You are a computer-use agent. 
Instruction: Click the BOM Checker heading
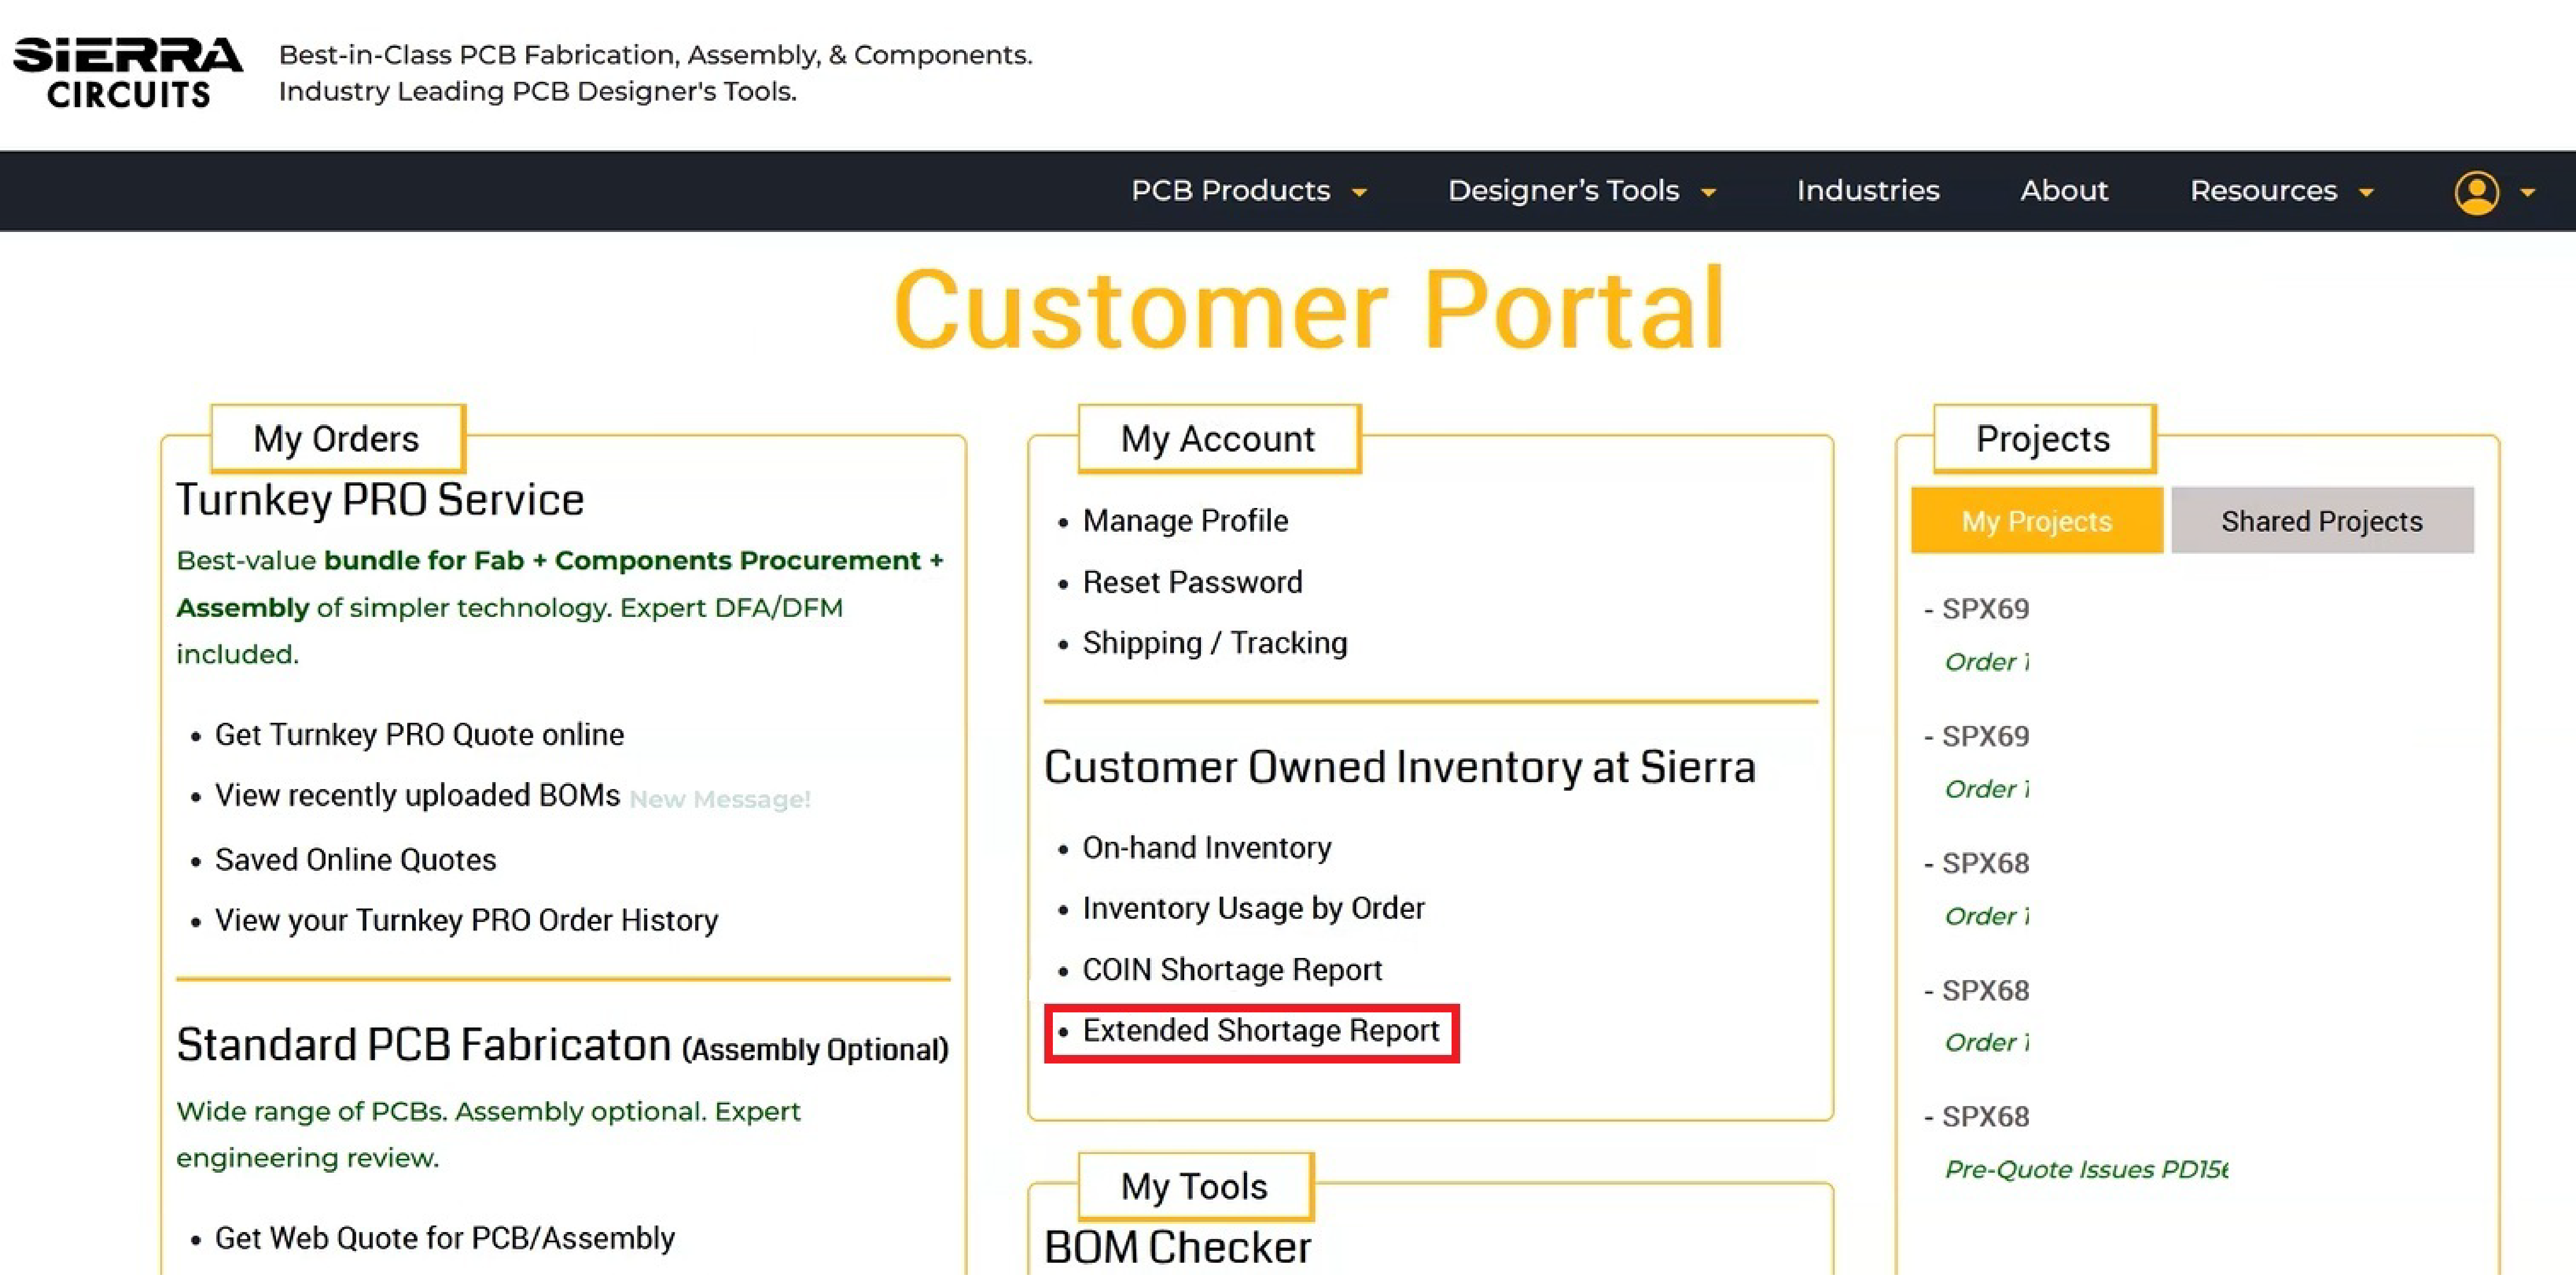tap(1177, 1248)
